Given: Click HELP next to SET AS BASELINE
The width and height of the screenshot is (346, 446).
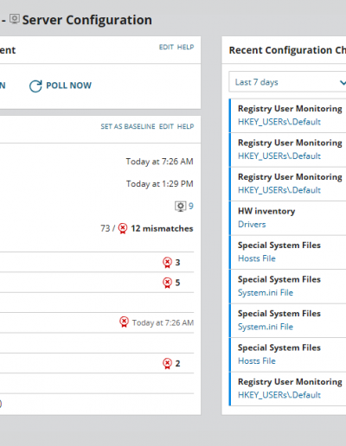Looking at the screenshot, I should tap(185, 126).
